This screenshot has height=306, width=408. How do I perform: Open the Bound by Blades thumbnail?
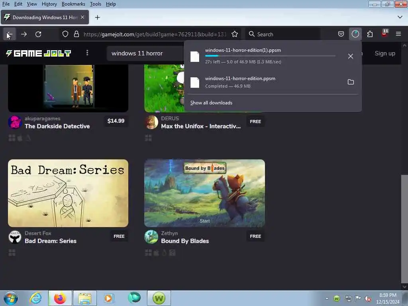pos(204,193)
